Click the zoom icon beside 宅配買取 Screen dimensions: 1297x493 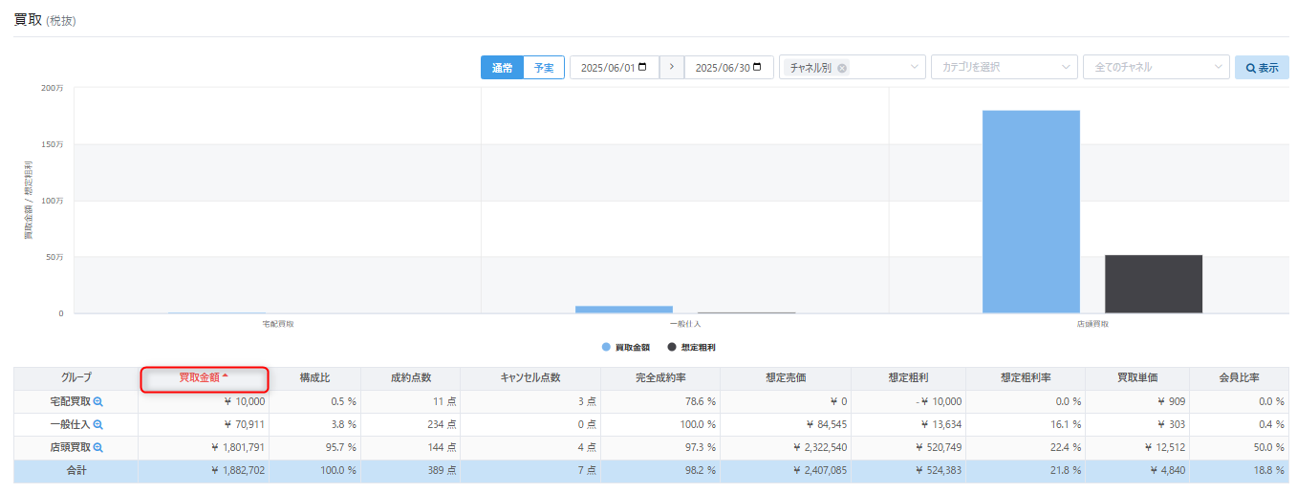97,402
